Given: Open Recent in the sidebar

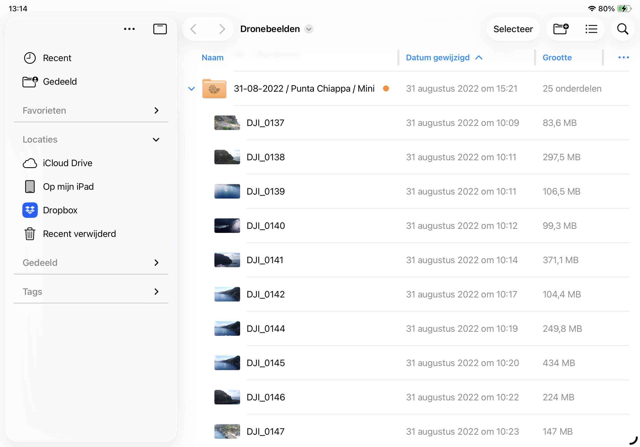Looking at the screenshot, I should click(x=57, y=58).
